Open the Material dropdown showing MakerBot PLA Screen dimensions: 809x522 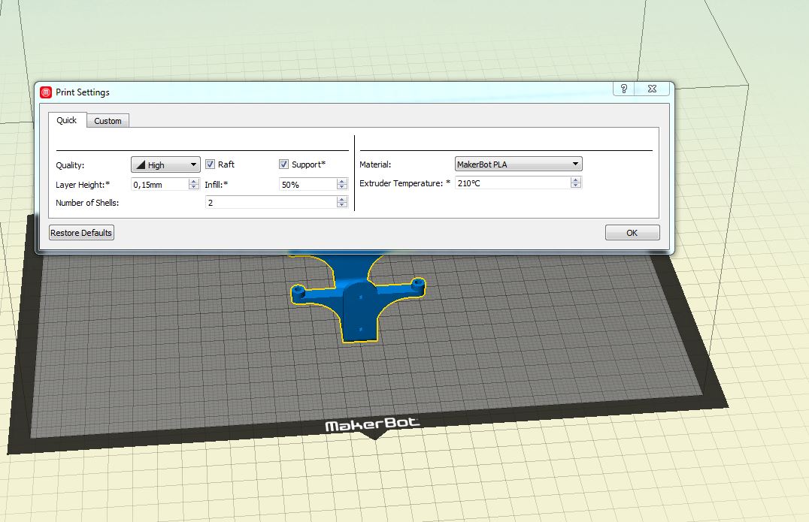tap(519, 164)
